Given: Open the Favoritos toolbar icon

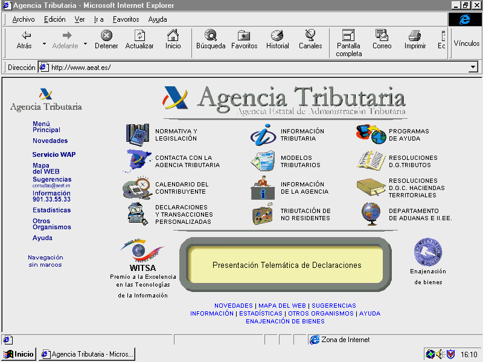Looking at the screenshot, I should [244, 36].
